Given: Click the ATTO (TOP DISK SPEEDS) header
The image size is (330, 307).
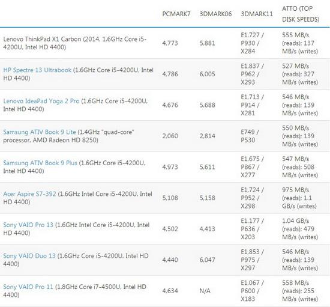Looking at the screenshot, I should coord(301,14).
